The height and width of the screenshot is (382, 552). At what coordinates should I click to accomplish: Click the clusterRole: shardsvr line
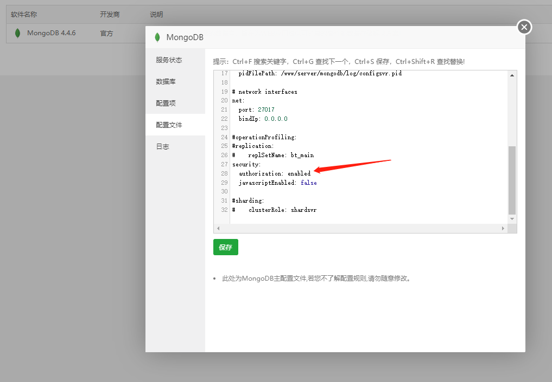tap(274, 210)
